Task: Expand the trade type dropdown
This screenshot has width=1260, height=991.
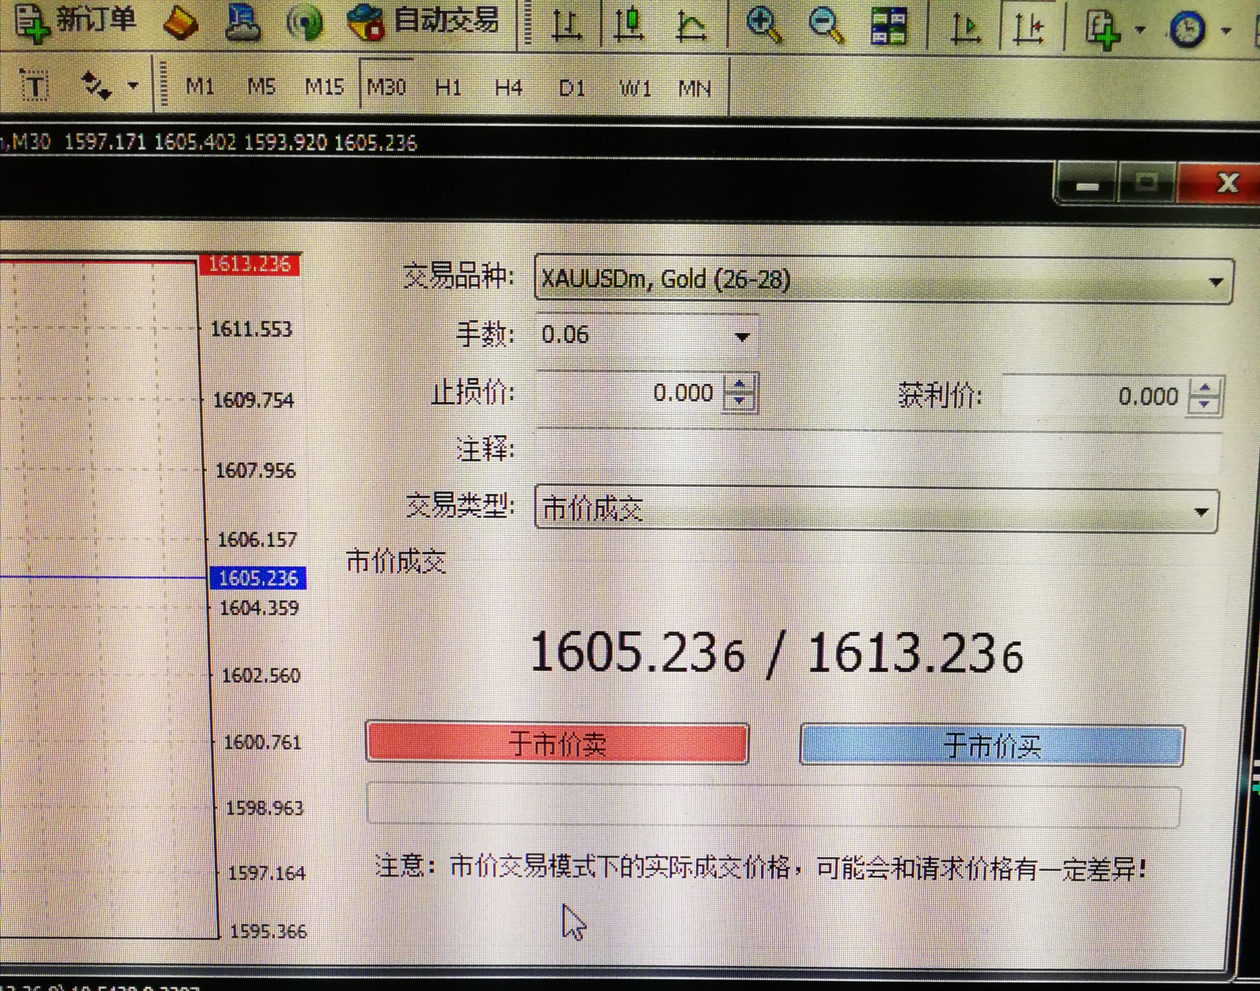Action: click(1201, 512)
